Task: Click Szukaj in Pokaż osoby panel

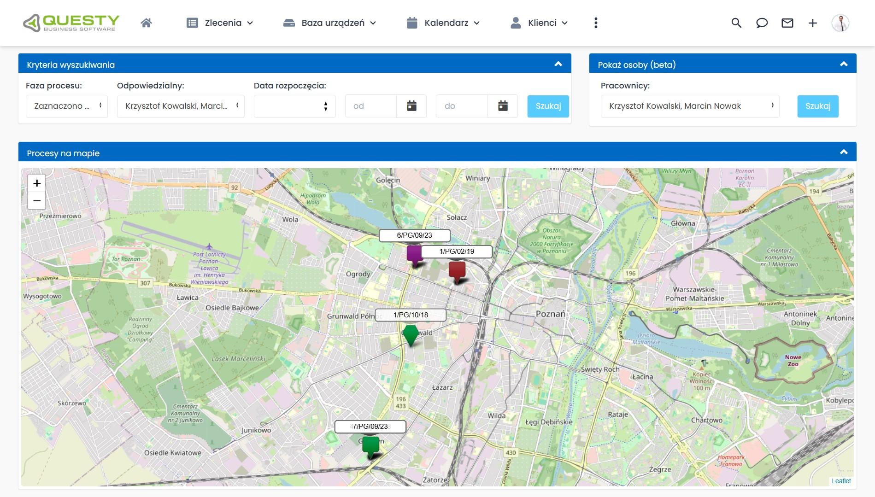Action: pos(818,106)
